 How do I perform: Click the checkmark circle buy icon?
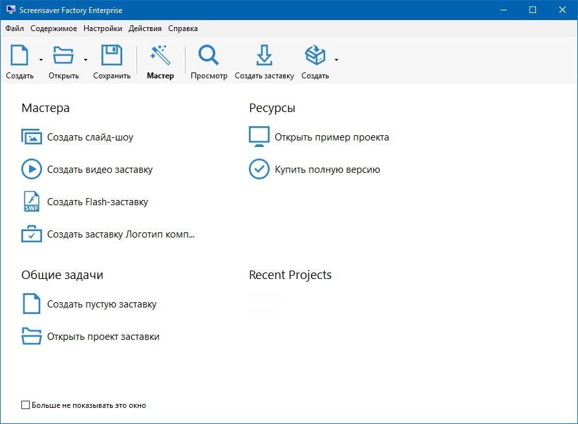point(259,169)
